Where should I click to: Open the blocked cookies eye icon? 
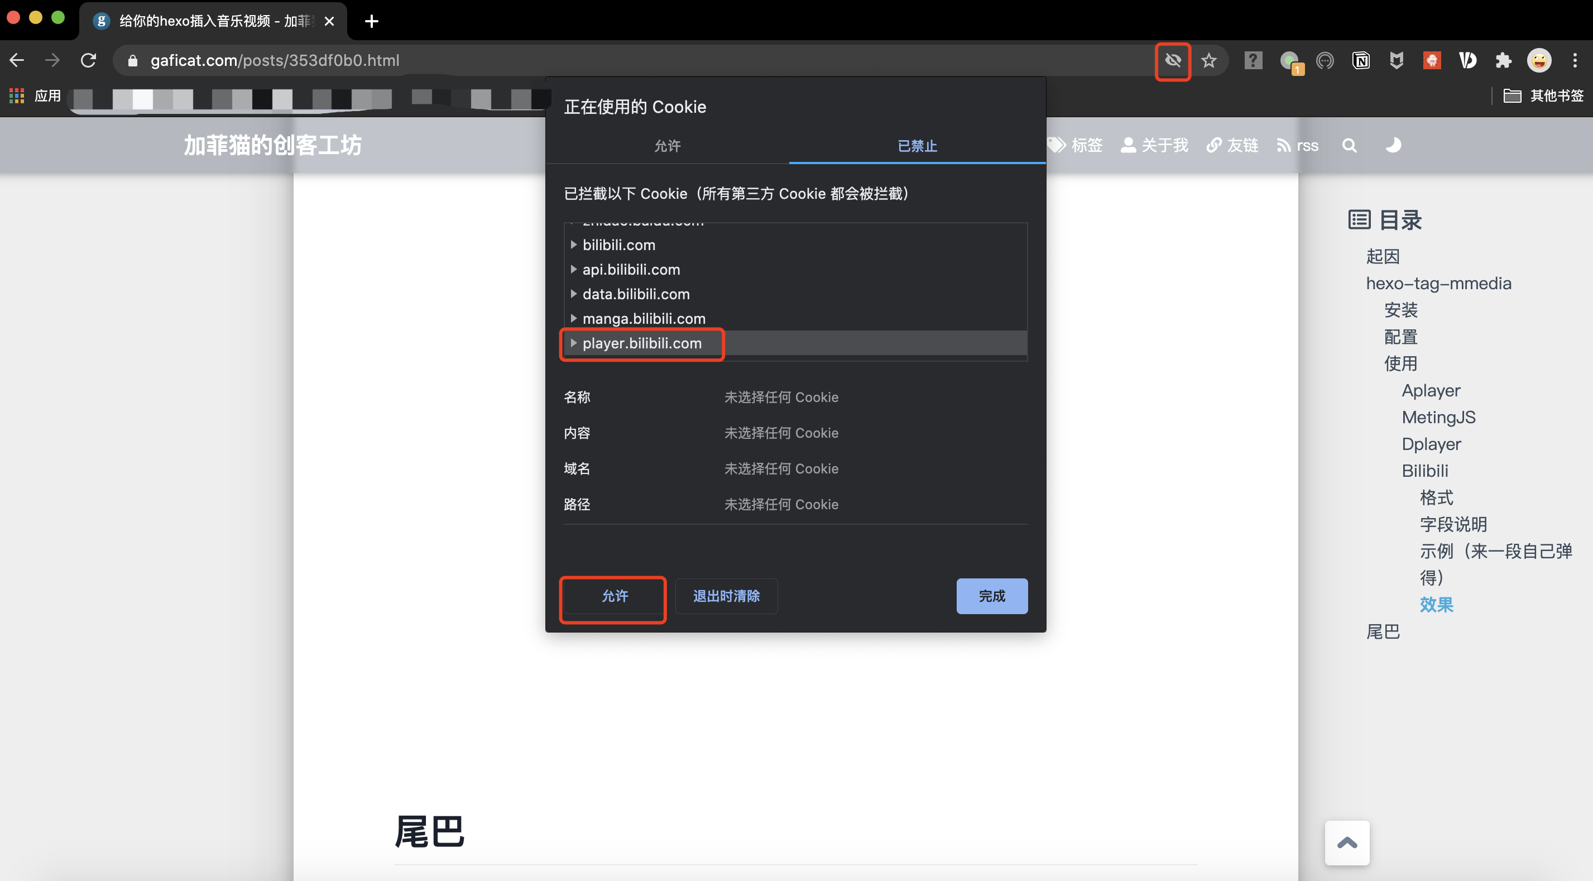coord(1173,60)
